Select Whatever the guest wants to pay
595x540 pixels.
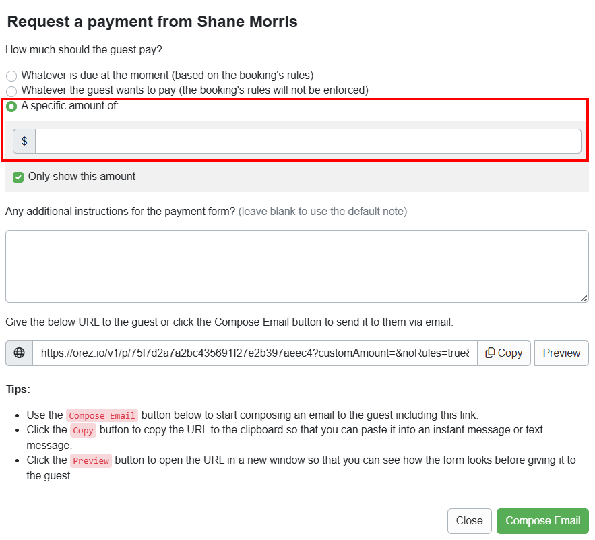click(x=11, y=90)
